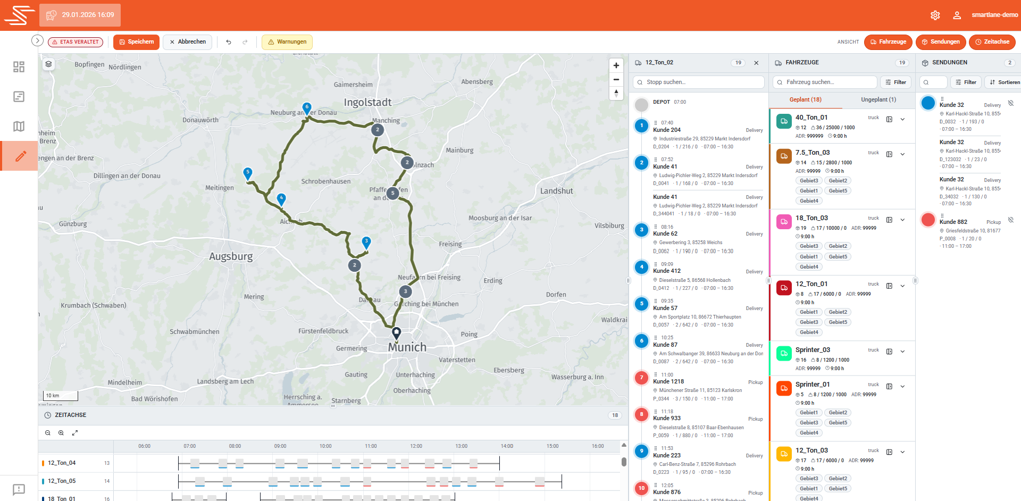Screen dimensions: 1021x501
Task: Toggle Sendungen view panel
Action: [x=941, y=42]
